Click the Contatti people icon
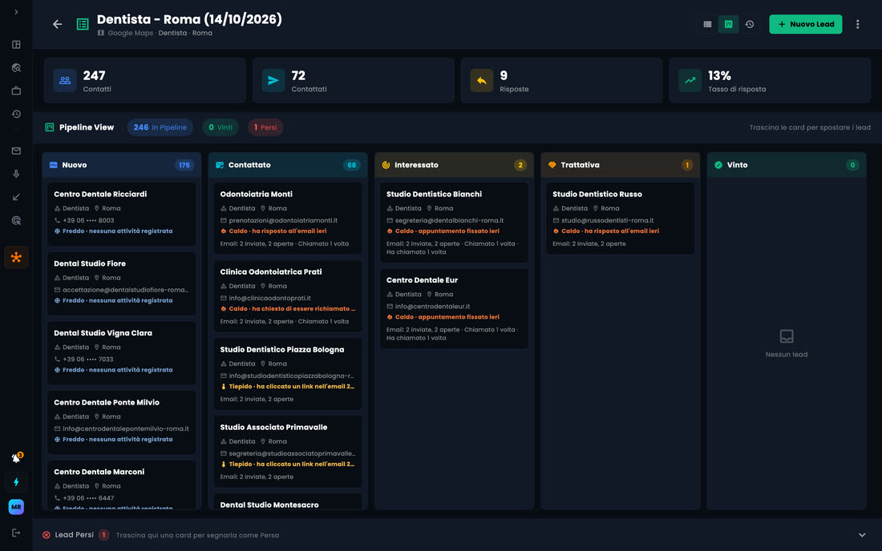 pyautogui.click(x=65, y=80)
